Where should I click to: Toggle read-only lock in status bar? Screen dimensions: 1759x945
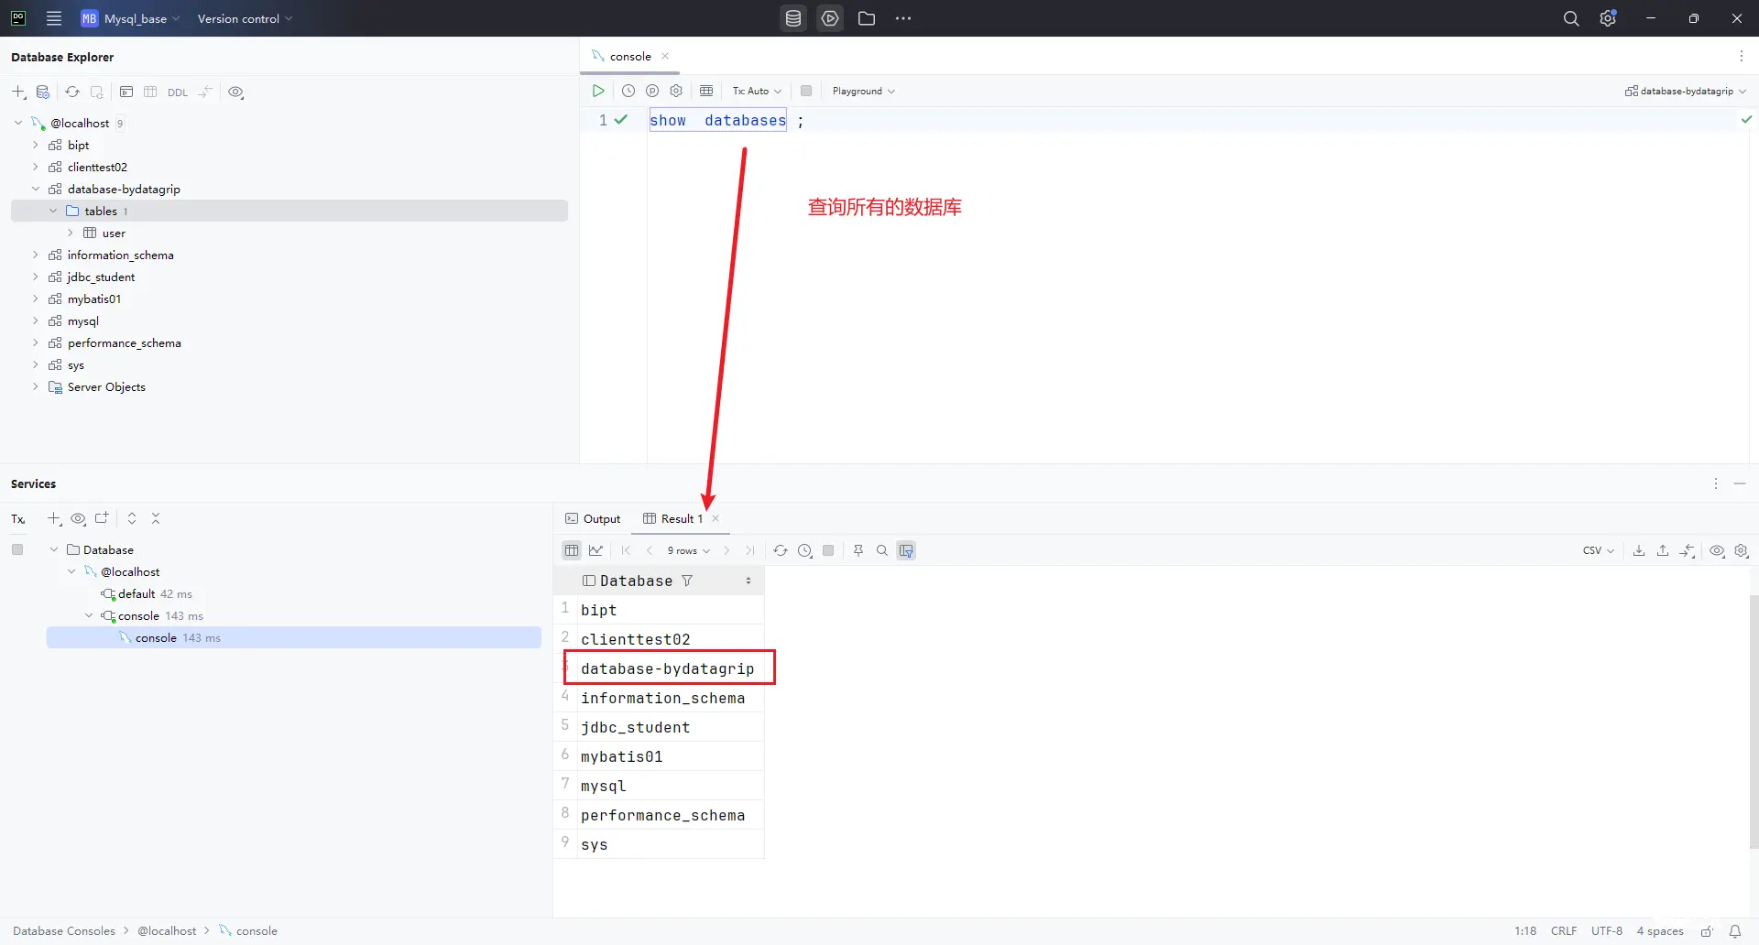1708,930
